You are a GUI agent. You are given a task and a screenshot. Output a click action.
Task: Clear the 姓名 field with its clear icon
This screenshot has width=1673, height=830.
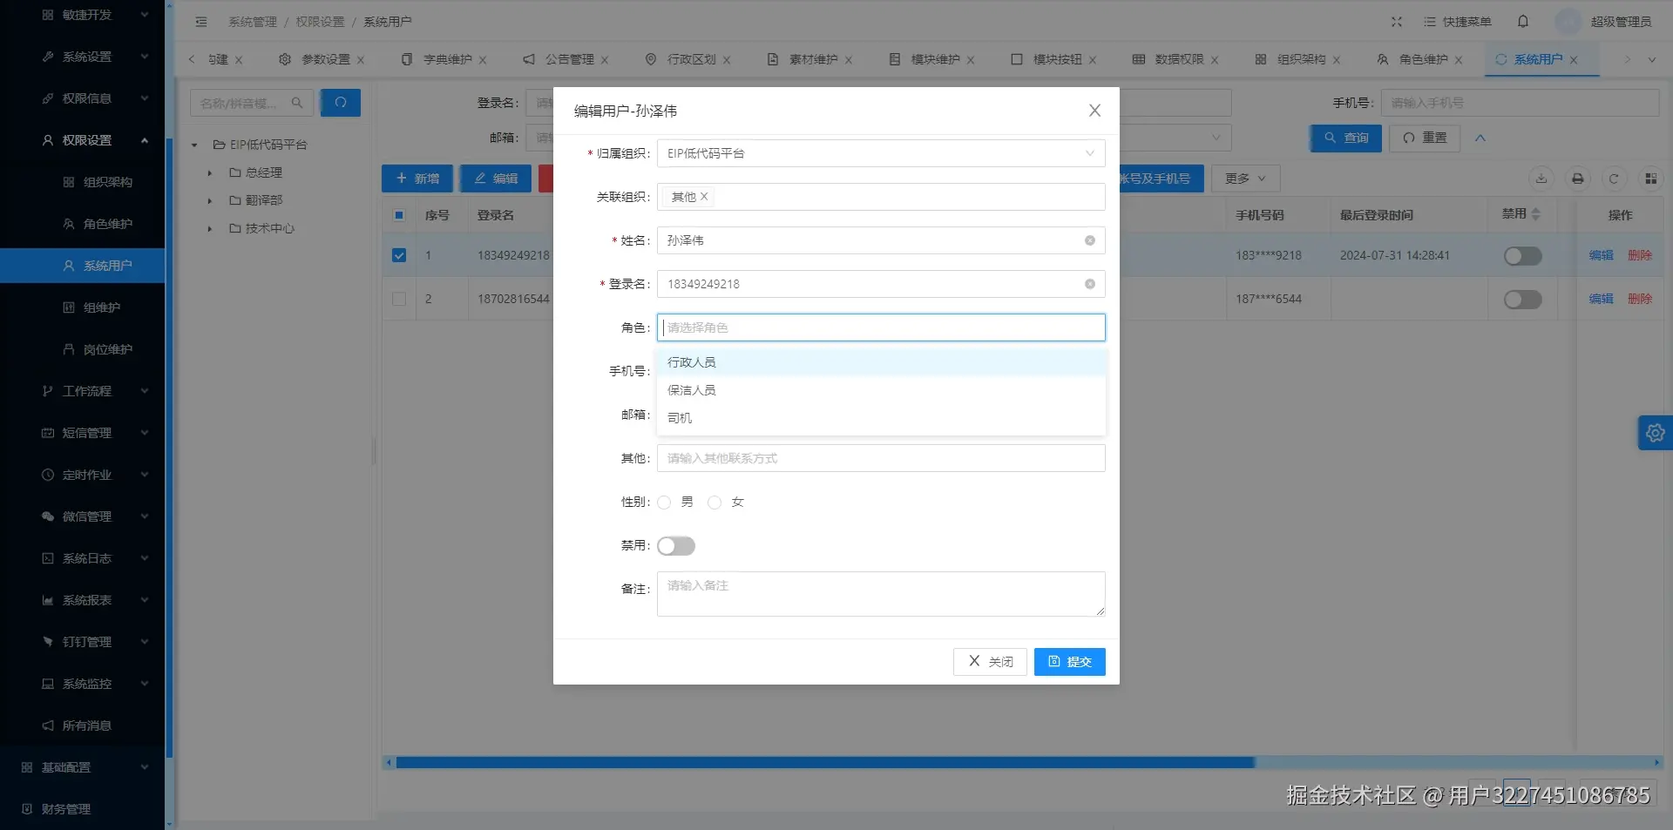pos(1089,240)
